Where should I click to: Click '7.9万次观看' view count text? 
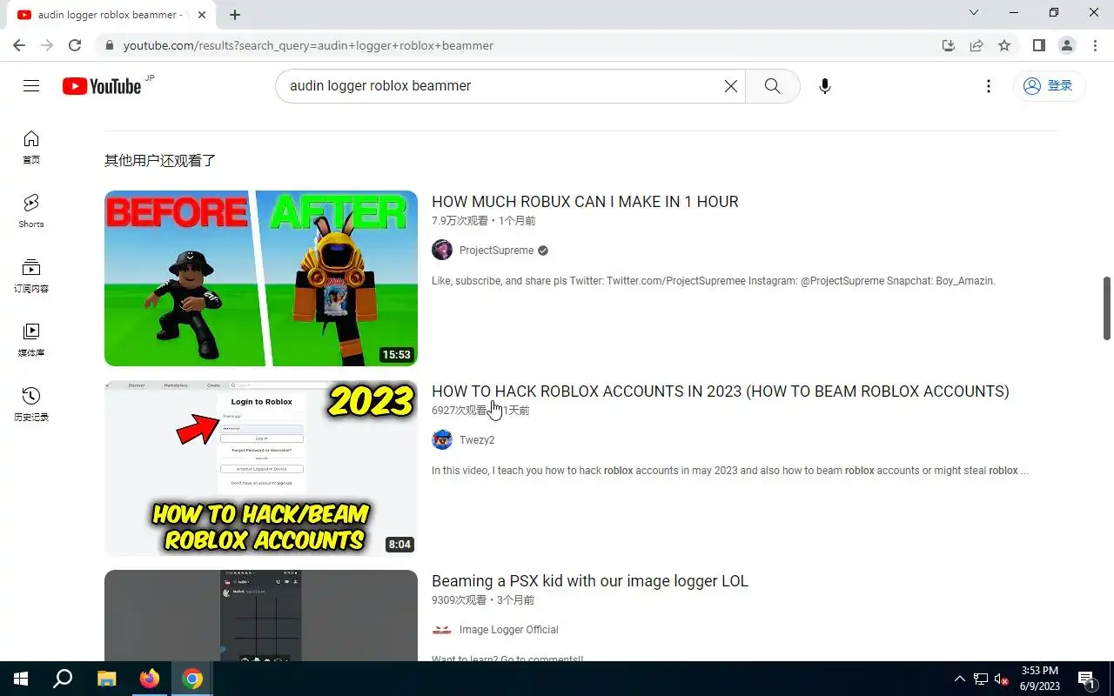[460, 221]
